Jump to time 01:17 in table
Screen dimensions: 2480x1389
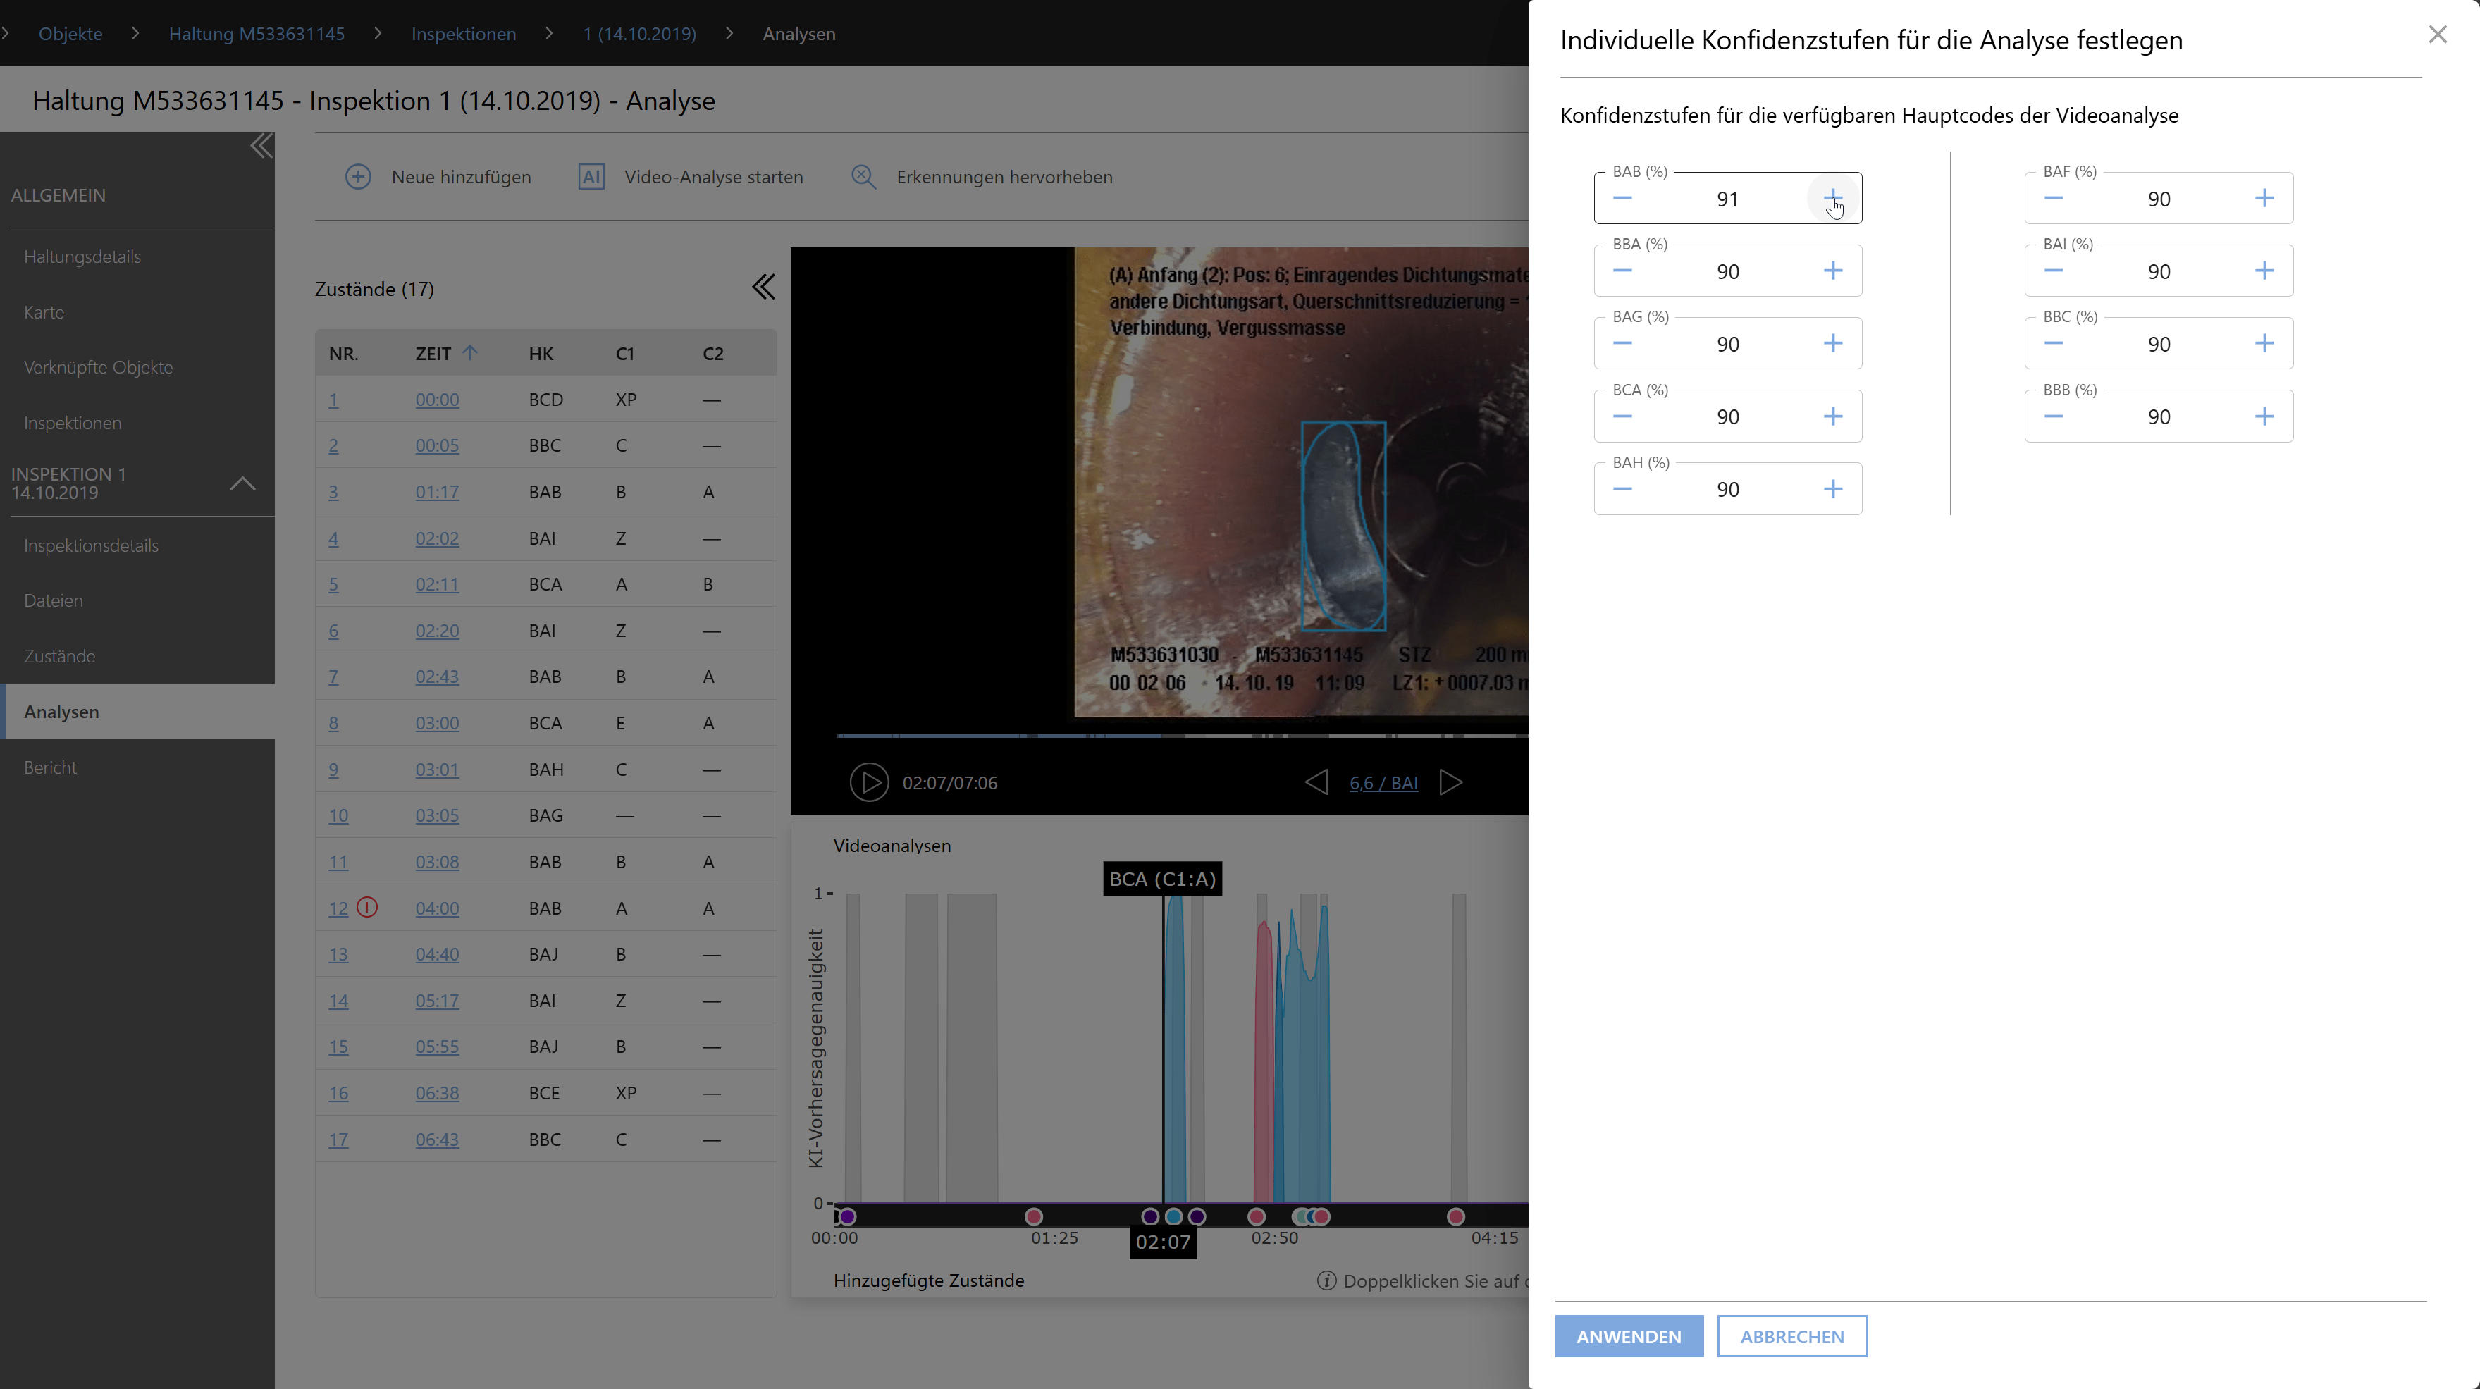[437, 492]
